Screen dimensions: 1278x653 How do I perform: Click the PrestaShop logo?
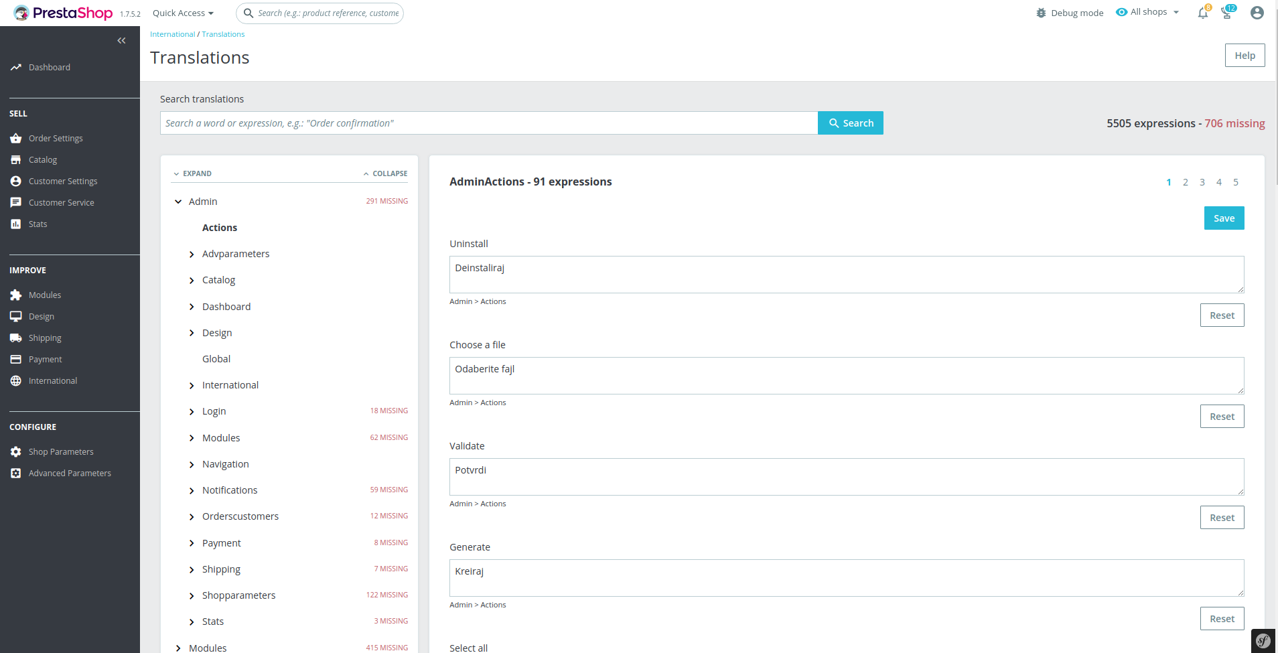(x=63, y=13)
